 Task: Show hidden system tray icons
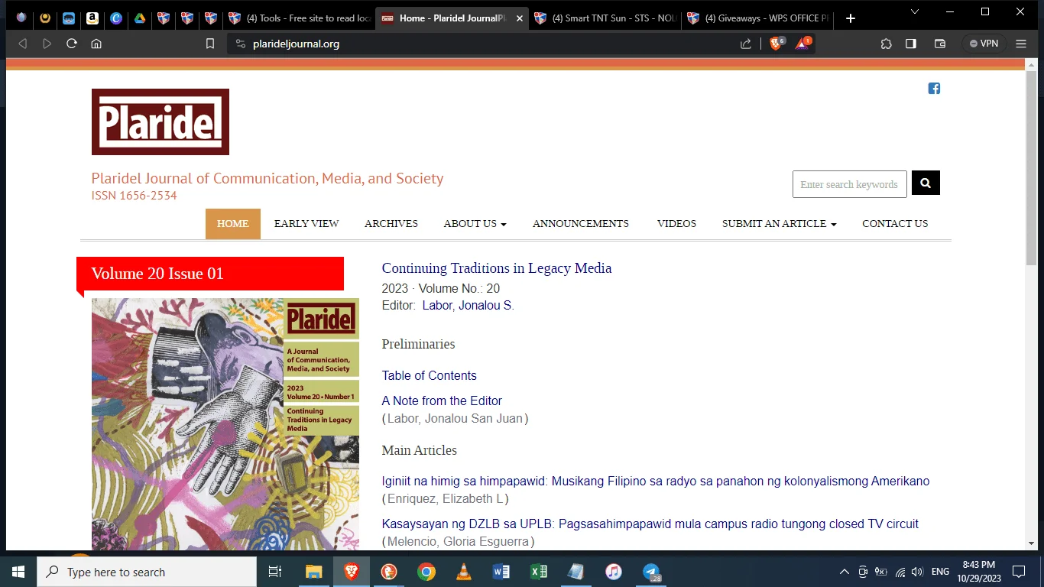(x=844, y=572)
